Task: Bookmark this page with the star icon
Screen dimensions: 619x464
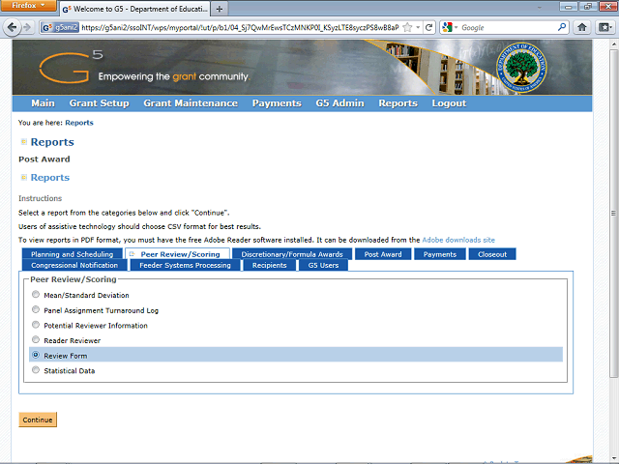Action: click(408, 27)
